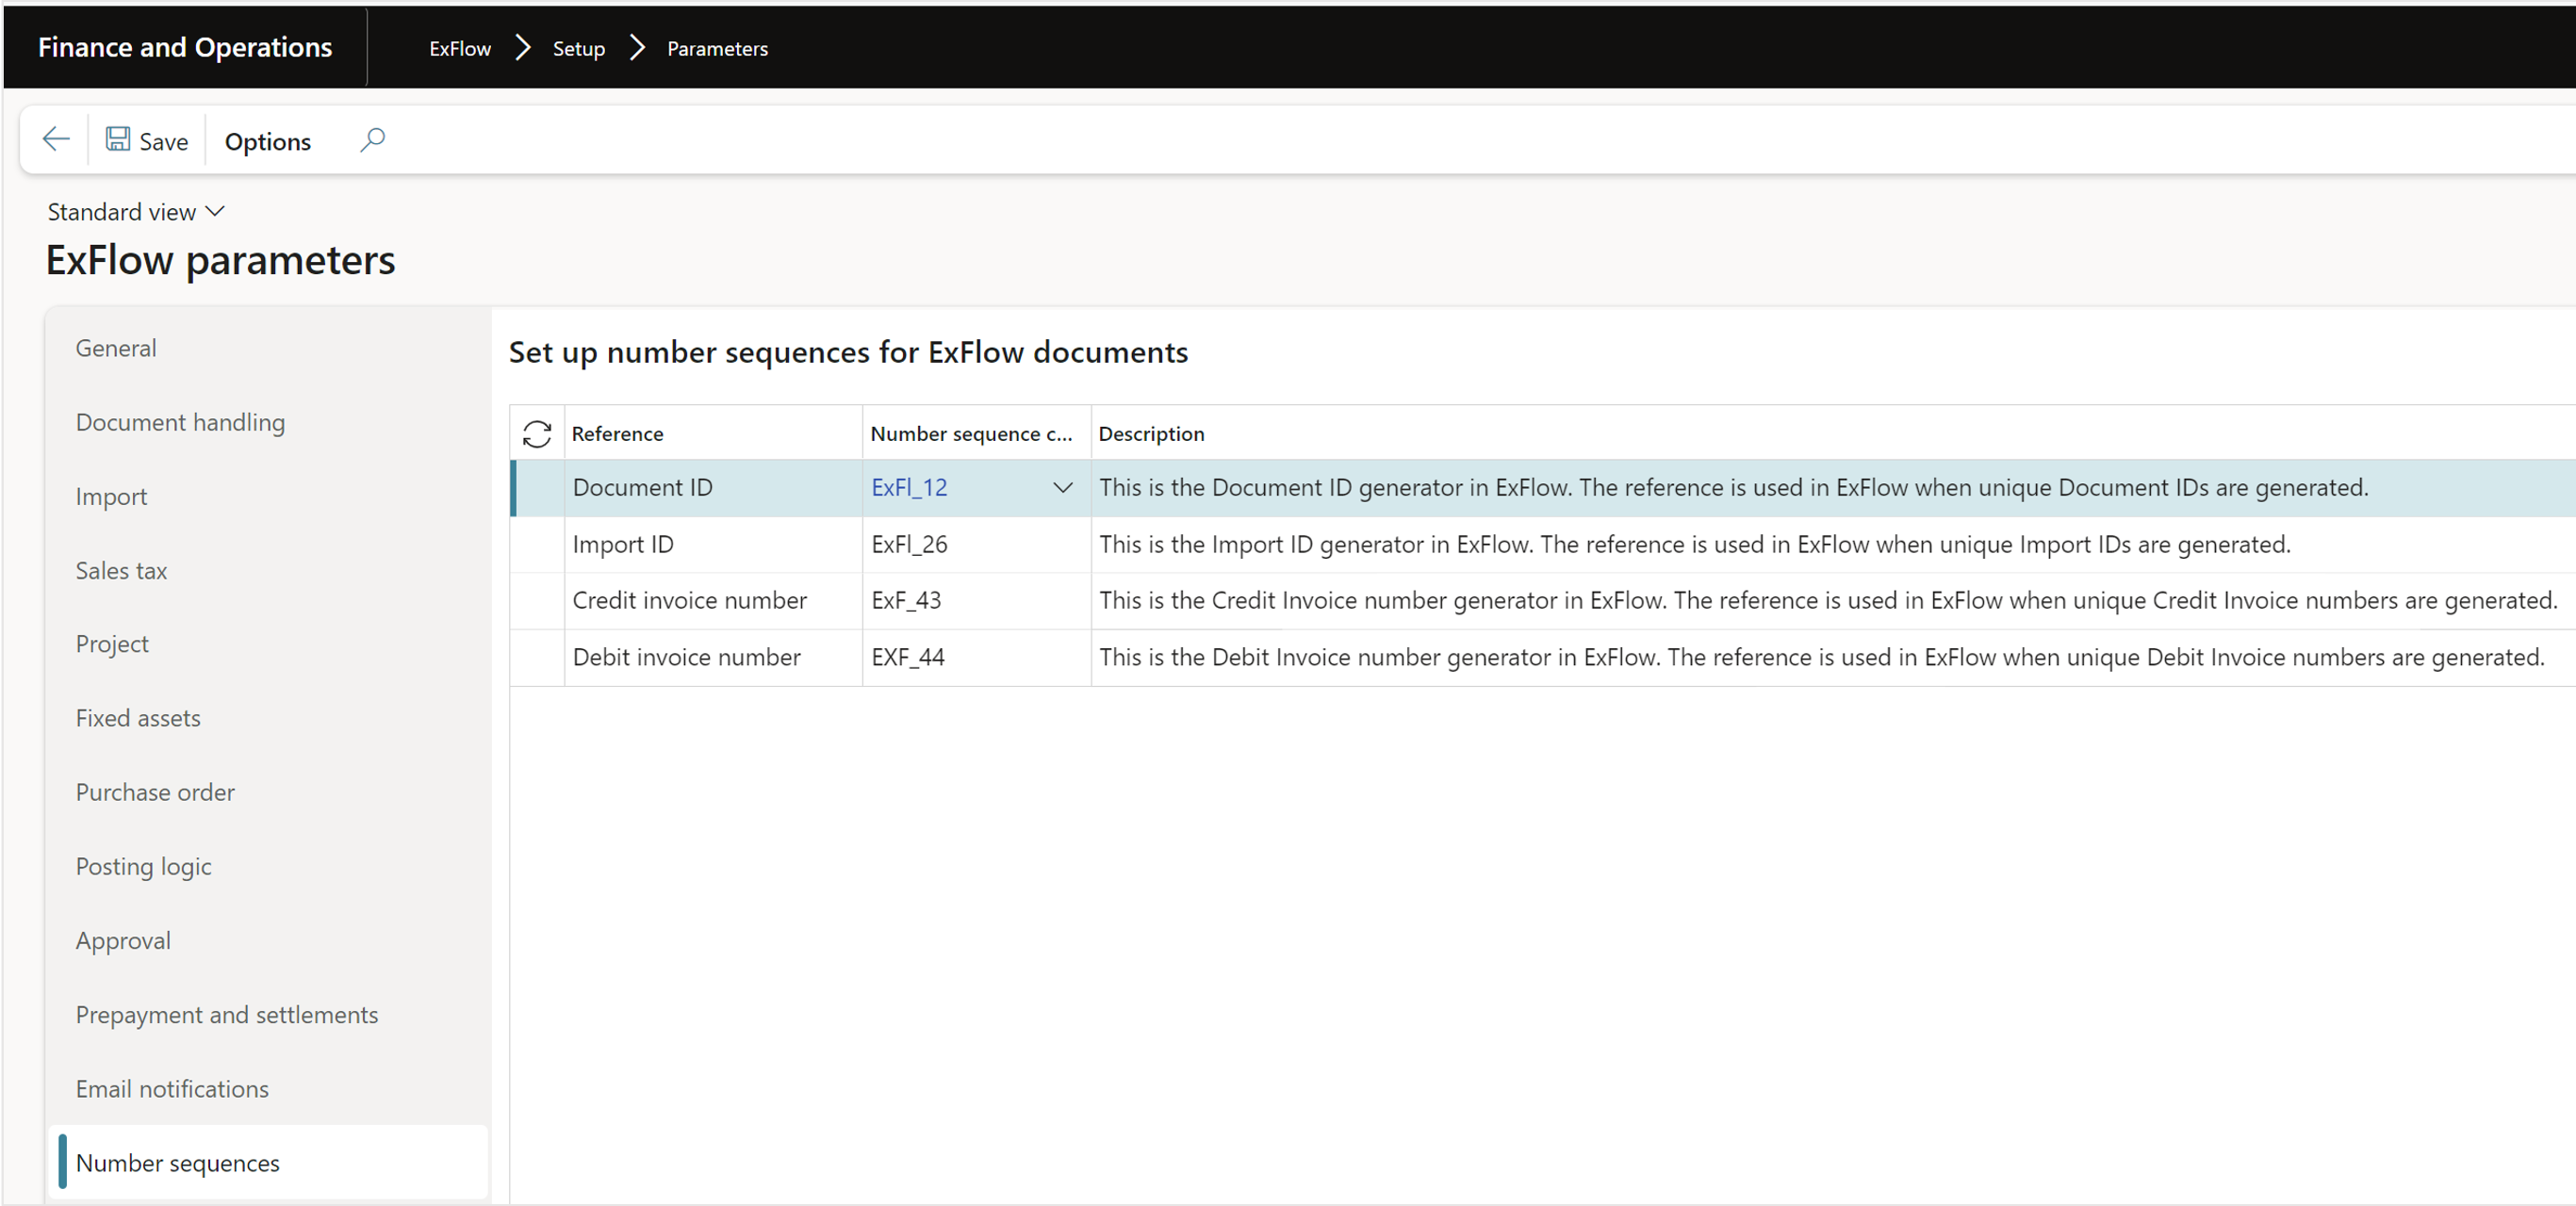Click the chevron after Setup breadcrumb
This screenshot has width=2576, height=1206.
tap(636, 47)
